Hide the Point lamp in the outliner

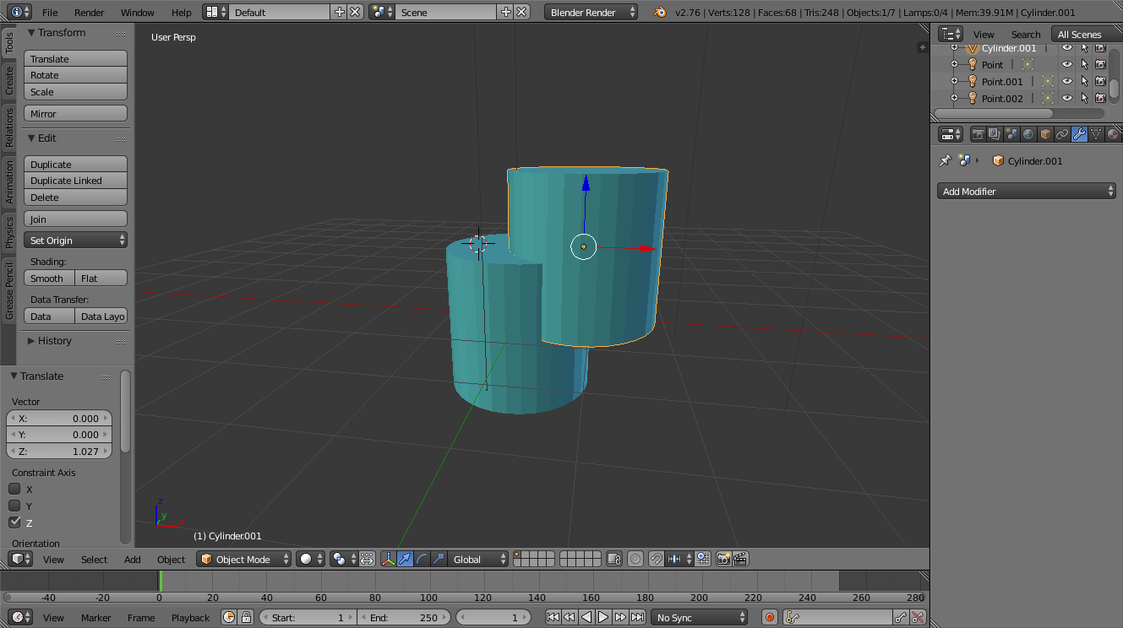[x=1066, y=64]
